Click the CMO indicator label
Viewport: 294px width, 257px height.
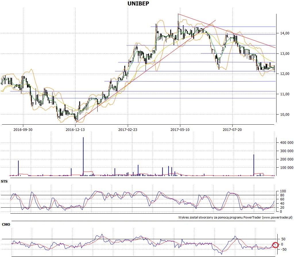point(6,225)
